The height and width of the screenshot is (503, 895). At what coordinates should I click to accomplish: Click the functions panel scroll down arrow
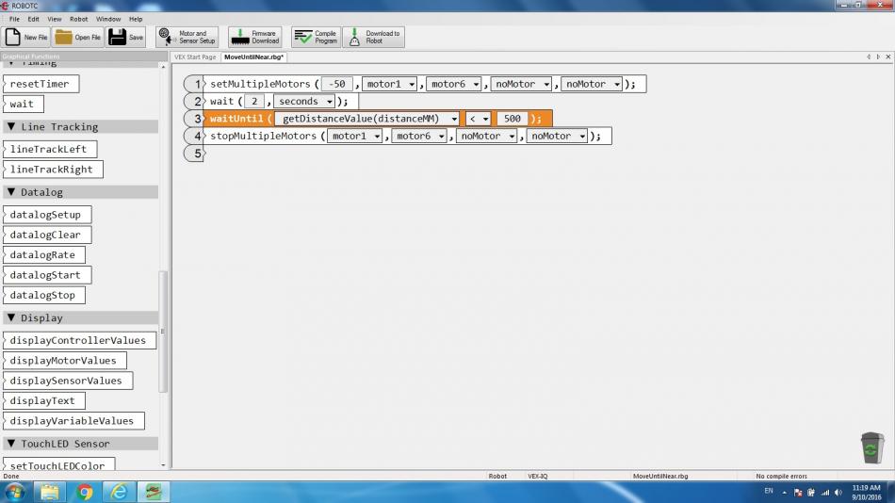coord(163,465)
